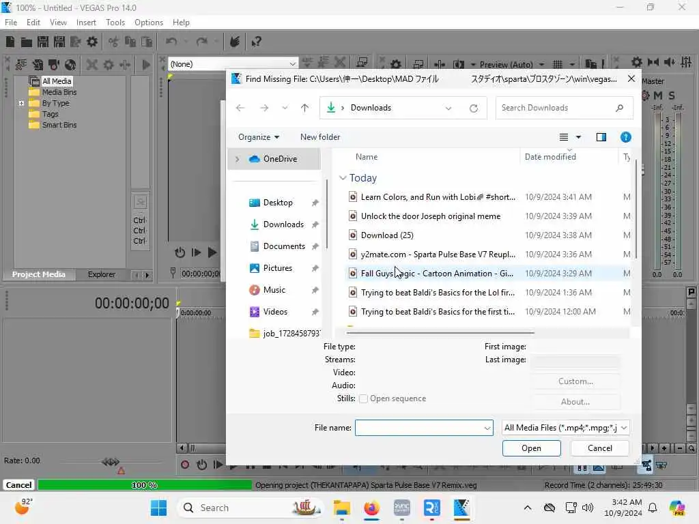This screenshot has width=699, height=524.
Task: Open the Tools menu
Action: 115,23
